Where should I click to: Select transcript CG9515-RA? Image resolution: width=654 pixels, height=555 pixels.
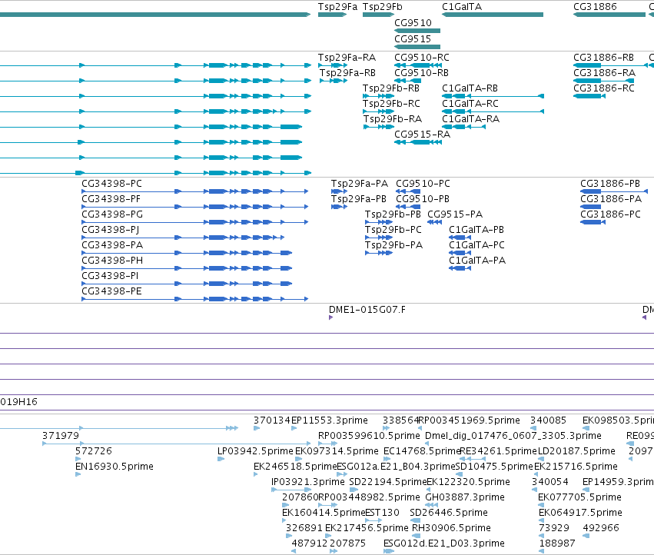[422, 135]
